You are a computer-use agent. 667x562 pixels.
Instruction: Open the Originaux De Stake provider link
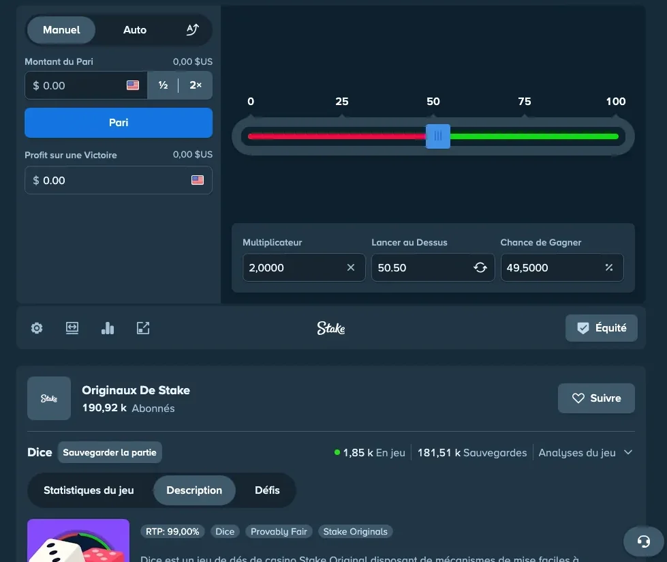point(136,390)
